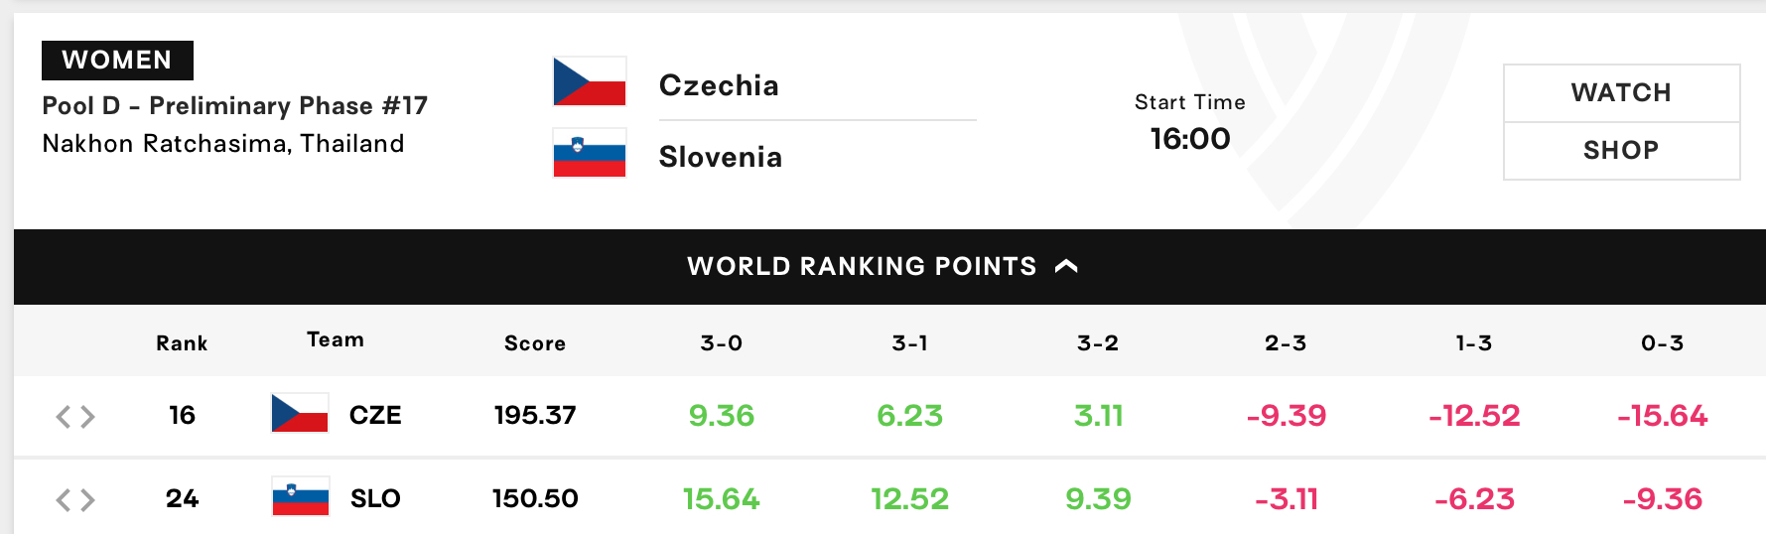The image size is (1766, 534).
Task: Click the chevron next to World Ranking Points
Action: pyautogui.click(x=1066, y=266)
